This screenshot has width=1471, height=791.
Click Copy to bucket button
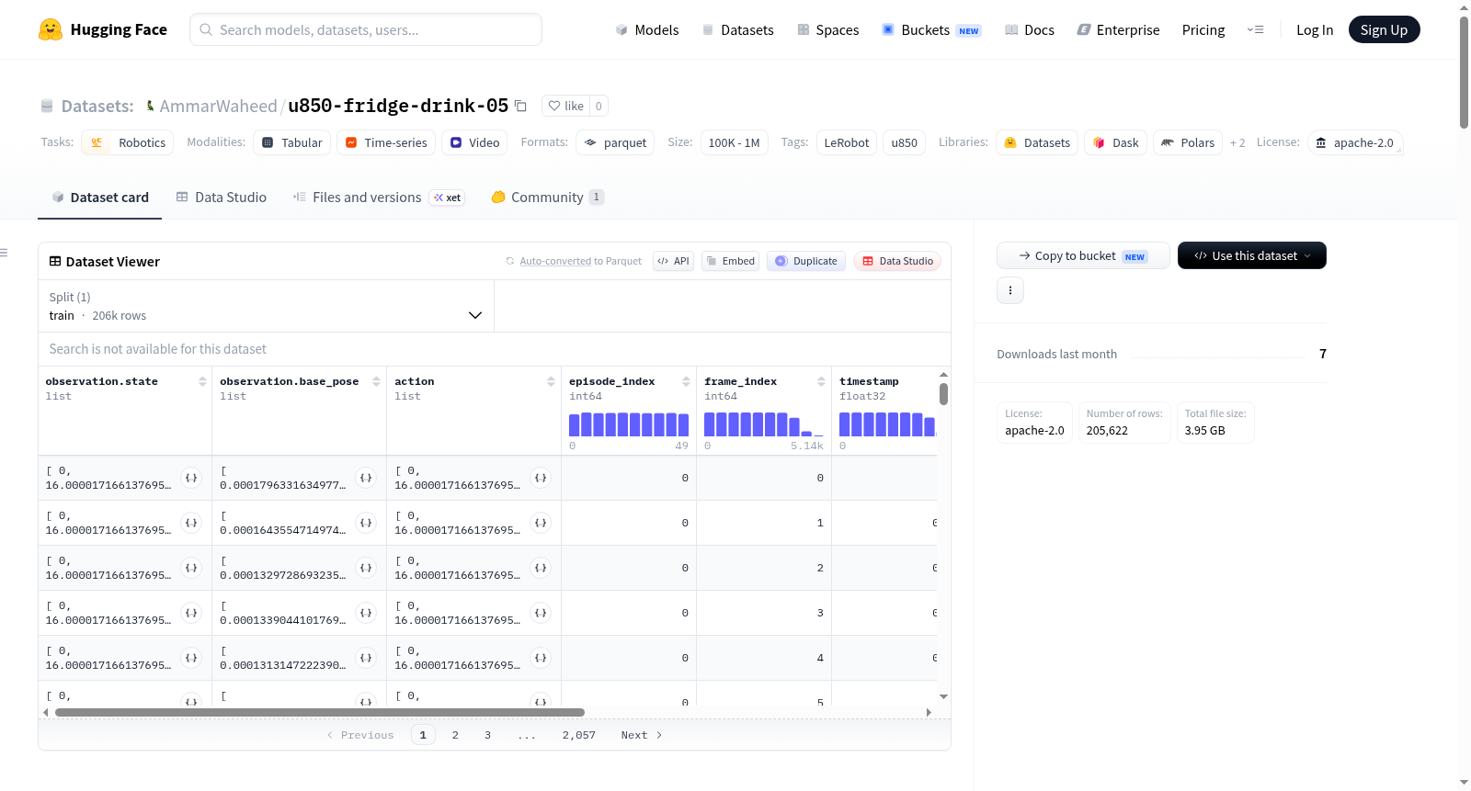[x=1083, y=255]
